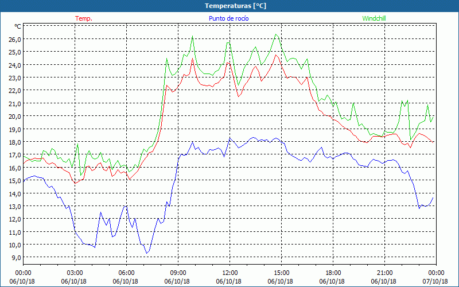Click the 18,0 y-axis value

pos(15,142)
